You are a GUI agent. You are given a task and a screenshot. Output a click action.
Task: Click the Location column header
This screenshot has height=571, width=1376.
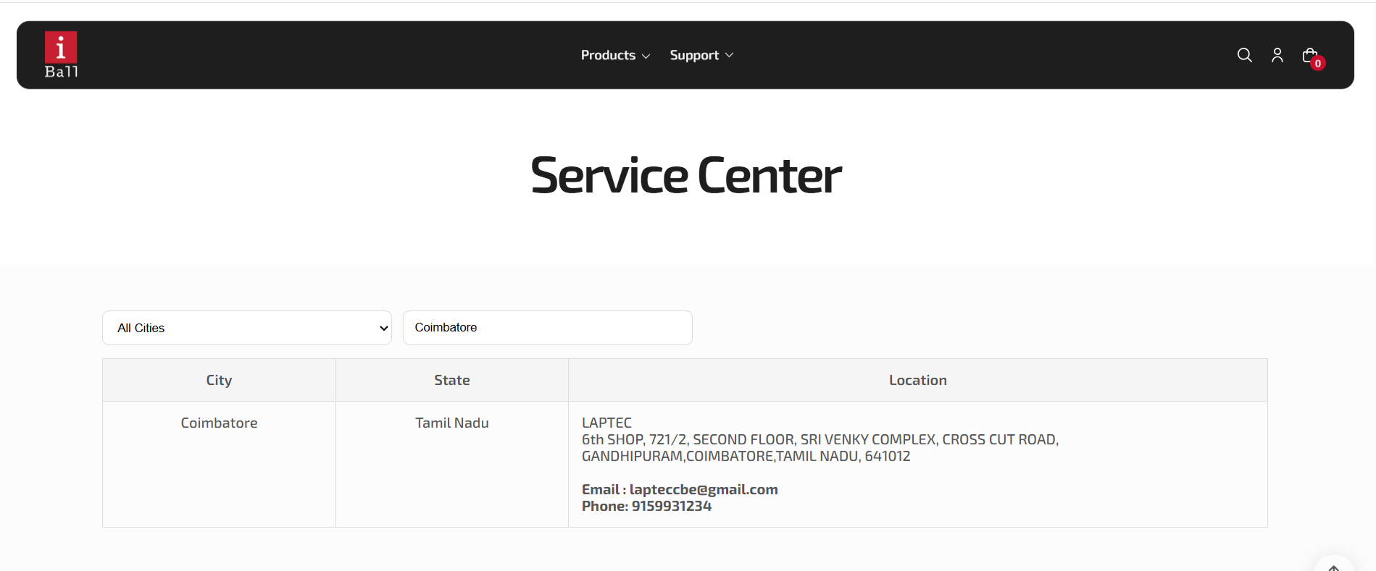point(918,380)
